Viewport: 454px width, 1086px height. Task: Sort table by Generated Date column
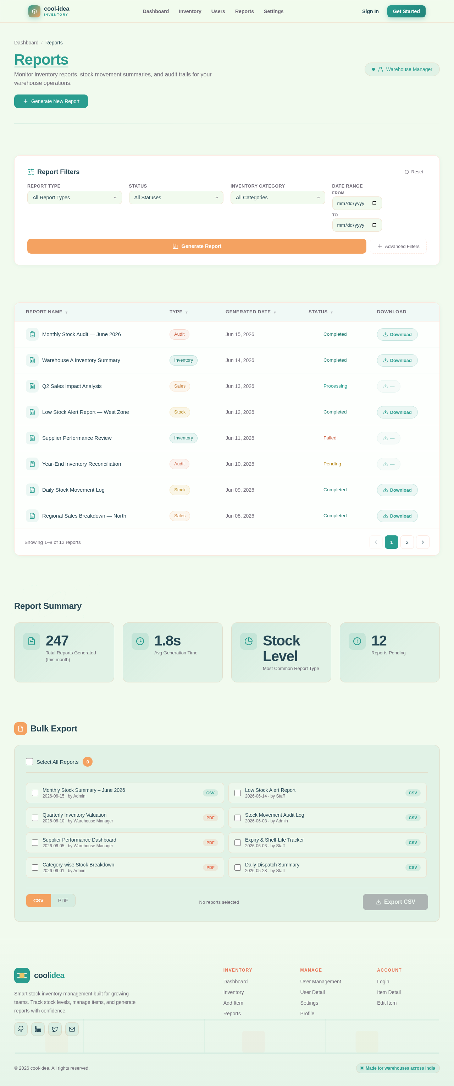[x=251, y=312]
